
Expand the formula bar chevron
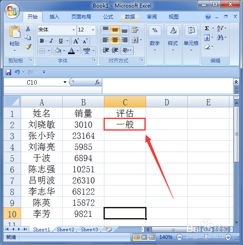click(236, 82)
